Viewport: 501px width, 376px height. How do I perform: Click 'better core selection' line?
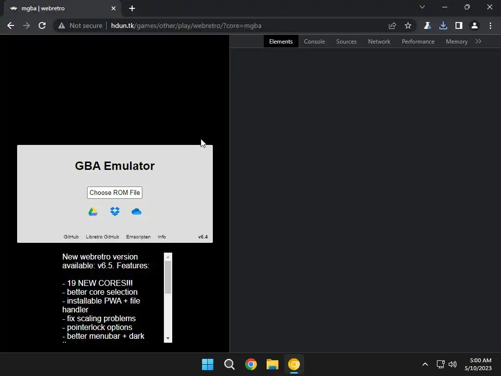click(100, 292)
